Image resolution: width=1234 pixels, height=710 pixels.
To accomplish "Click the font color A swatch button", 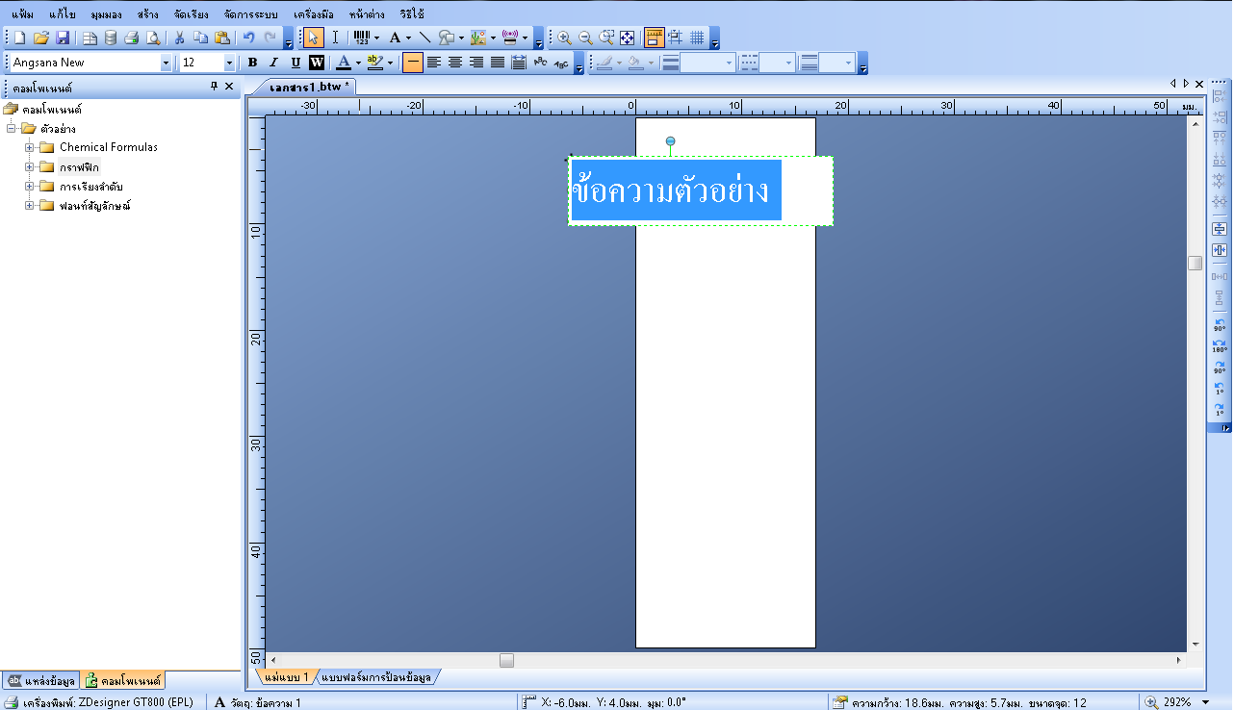I will [x=344, y=63].
